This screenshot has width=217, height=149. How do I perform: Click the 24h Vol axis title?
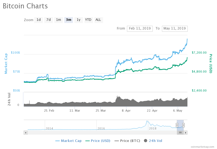pos(9,99)
